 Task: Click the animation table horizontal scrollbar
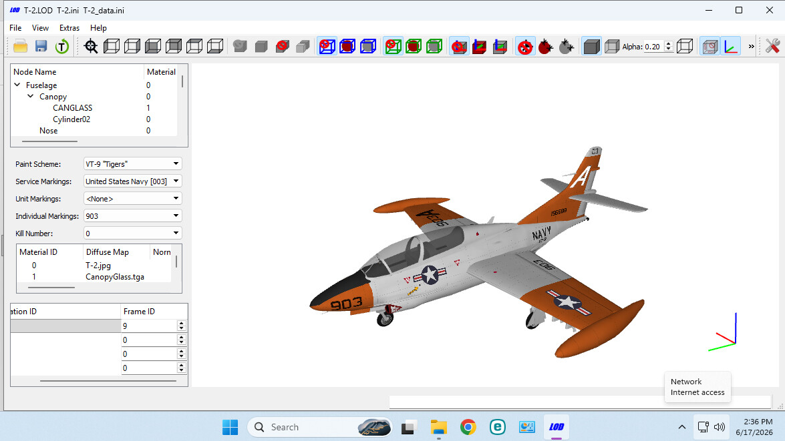pos(108,381)
